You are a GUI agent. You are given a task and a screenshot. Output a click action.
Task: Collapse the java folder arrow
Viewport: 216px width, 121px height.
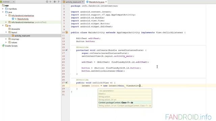click(3, 12)
